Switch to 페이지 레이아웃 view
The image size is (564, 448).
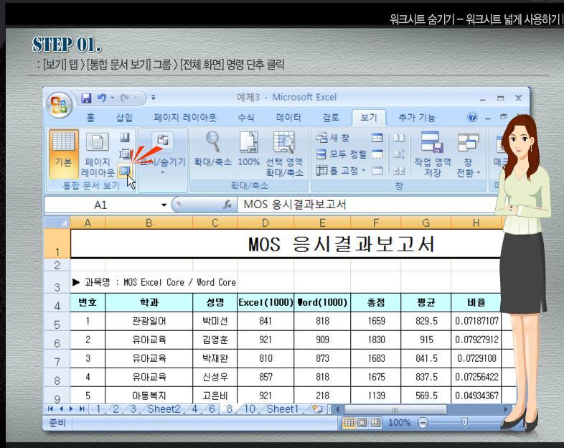pos(98,154)
